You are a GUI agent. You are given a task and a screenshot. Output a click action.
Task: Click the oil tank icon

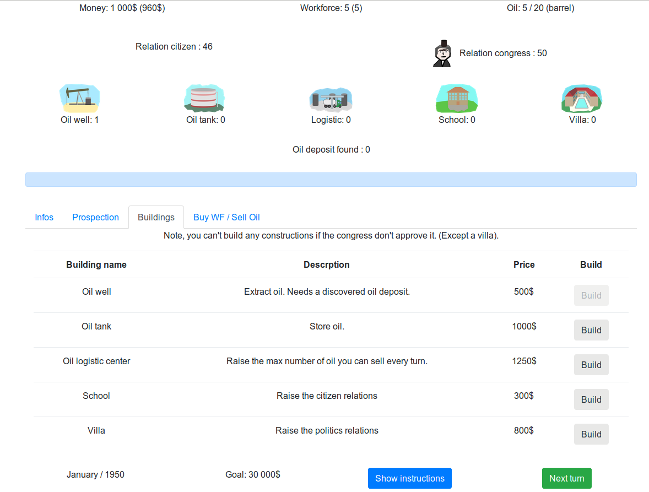coord(204,98)
